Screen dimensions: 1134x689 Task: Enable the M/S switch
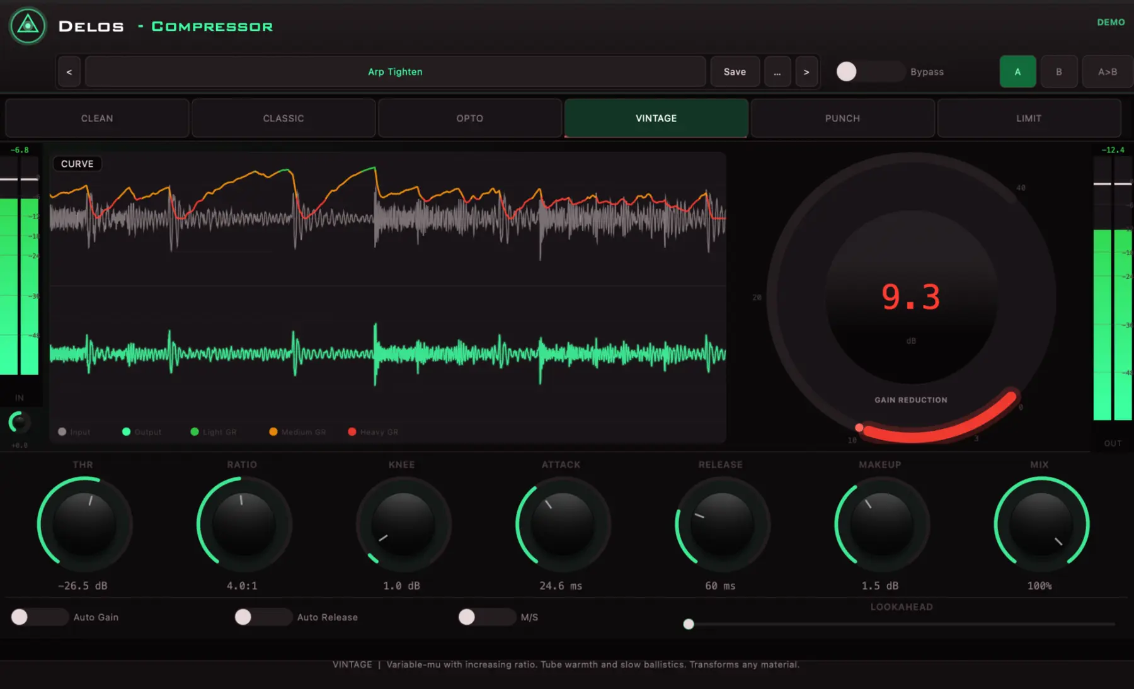coord(486,617)
